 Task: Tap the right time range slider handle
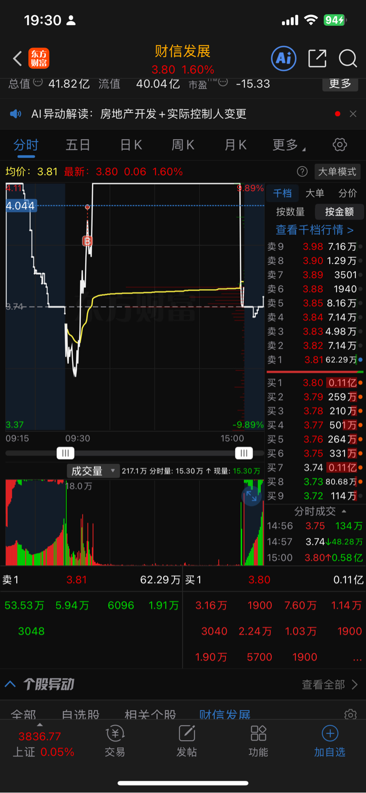[x=244, y=453]
